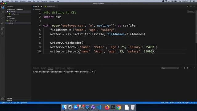This screenshot has height=111, width=197.
Task: Open the Testing beaker view
Action: click(2, 34)
